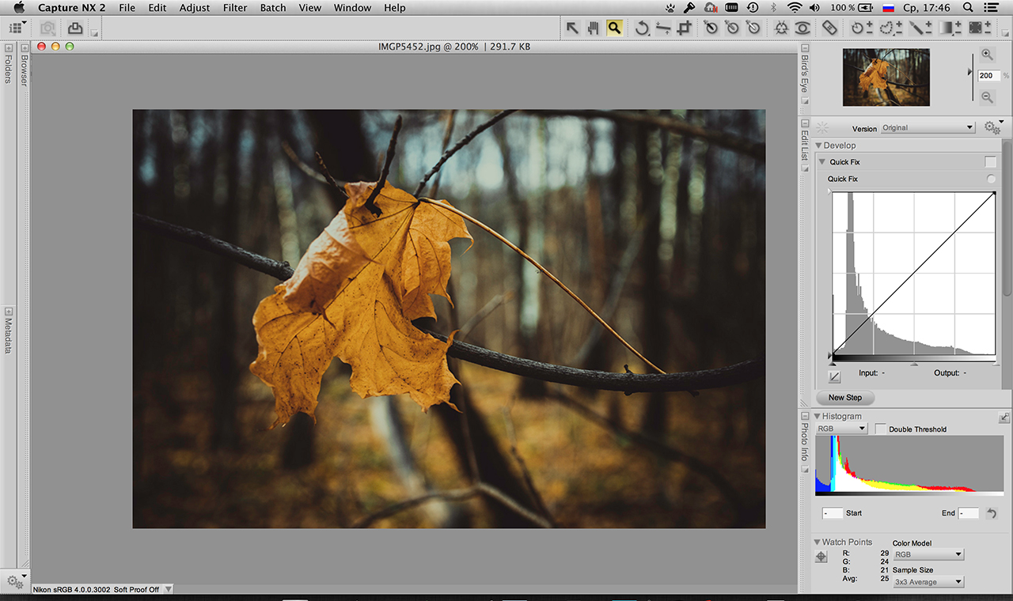Viewport: 1013px width, 601px height.
Task: Open the Batch menu
Action: pos(273,8)
